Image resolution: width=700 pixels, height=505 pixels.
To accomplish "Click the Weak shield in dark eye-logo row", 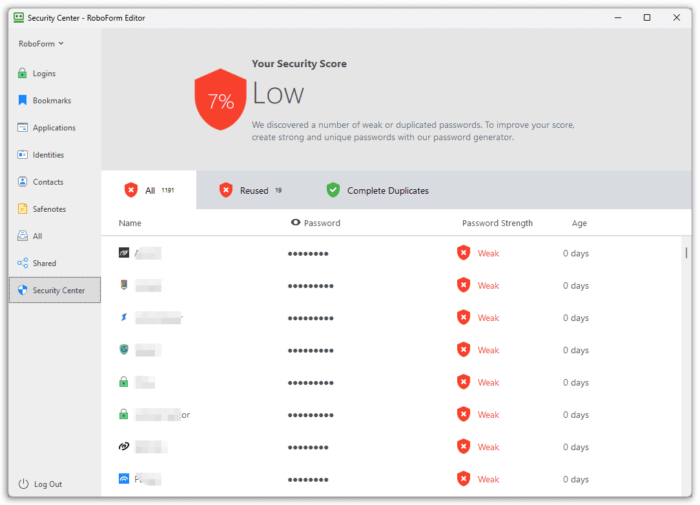I will point(464,253).
